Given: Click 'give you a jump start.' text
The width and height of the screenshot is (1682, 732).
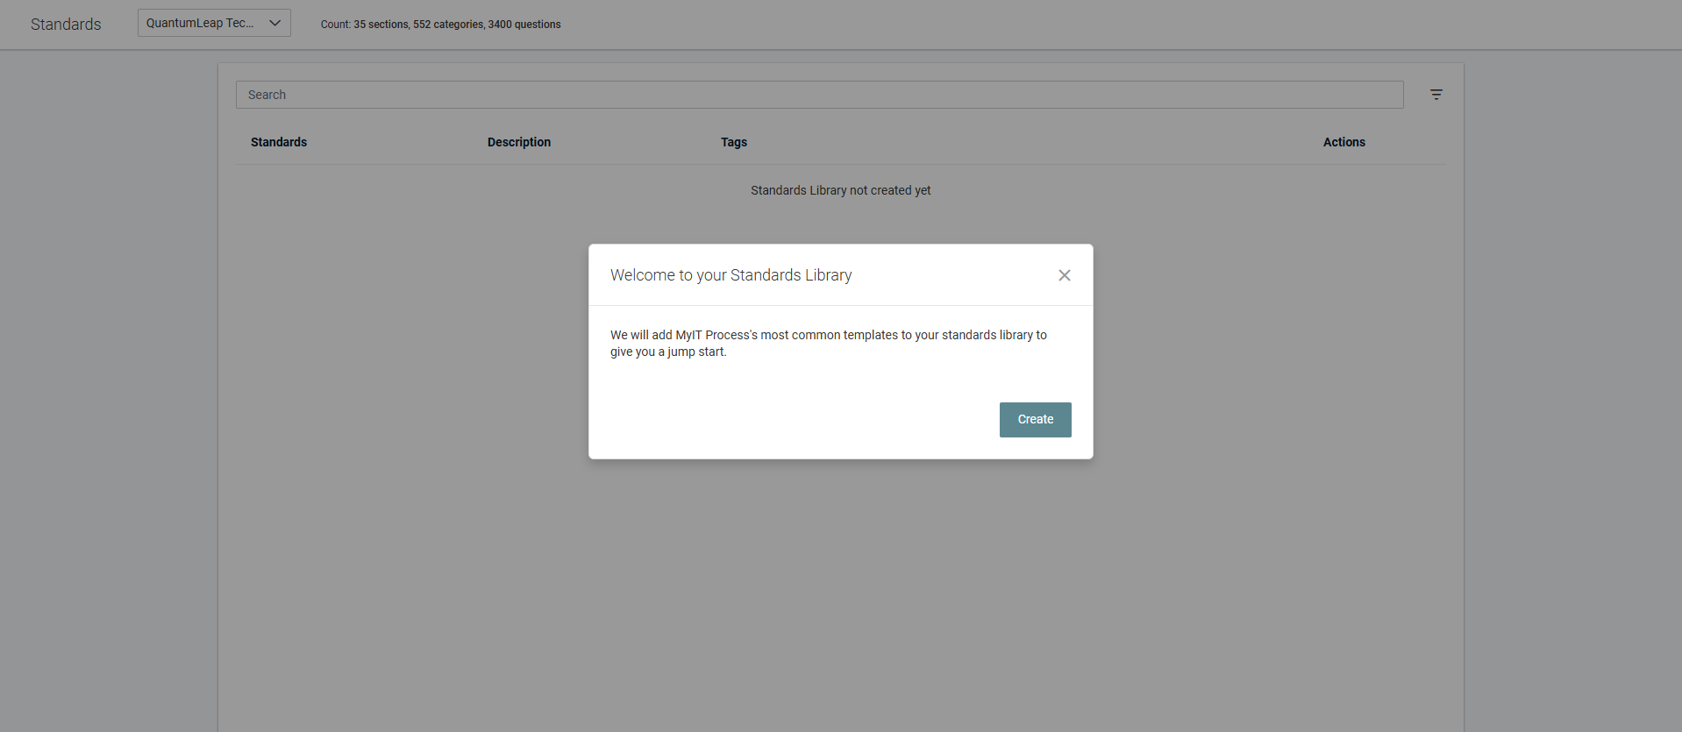Looking at the screenshot, I should pos(668,352).
